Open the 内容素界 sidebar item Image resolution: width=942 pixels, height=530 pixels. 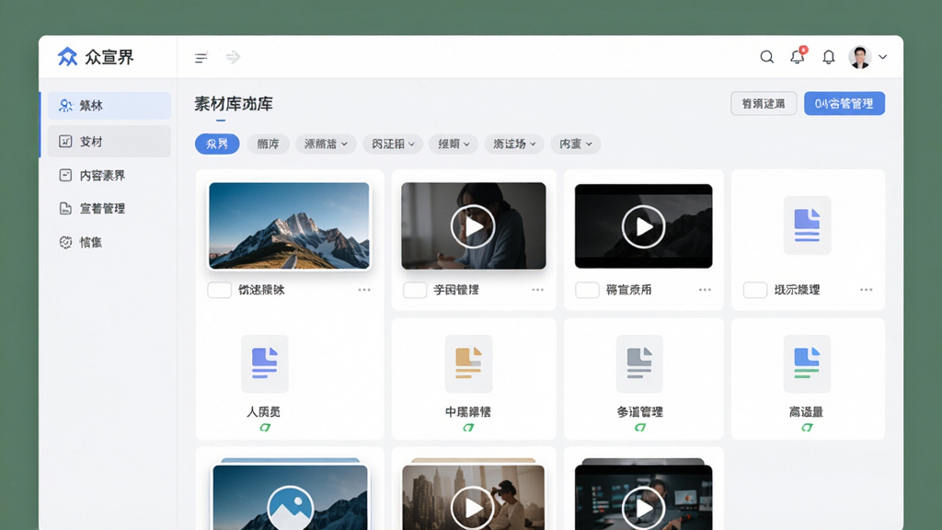point(109,176)
